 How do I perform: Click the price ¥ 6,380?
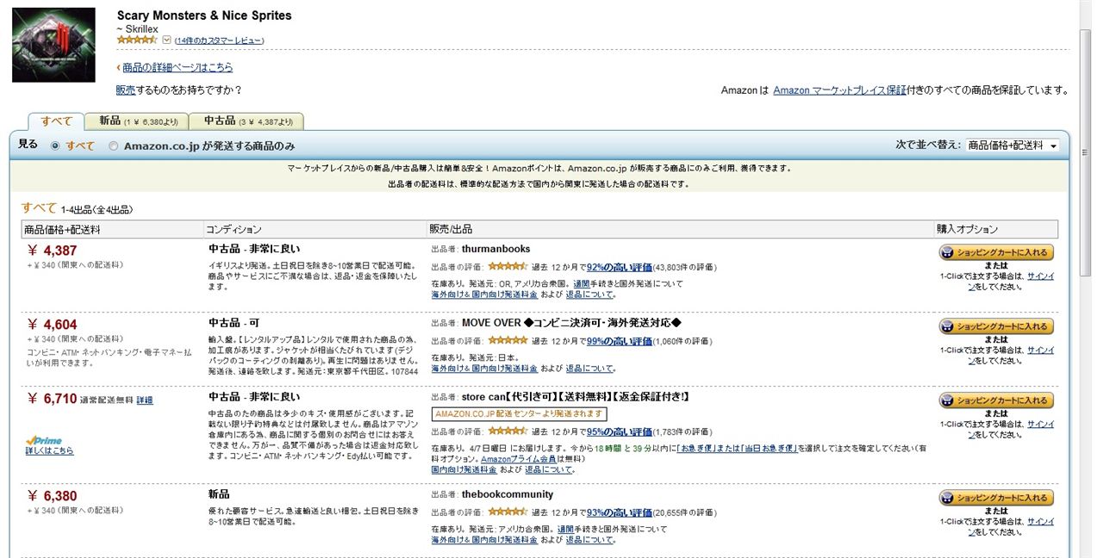point(53,496)
